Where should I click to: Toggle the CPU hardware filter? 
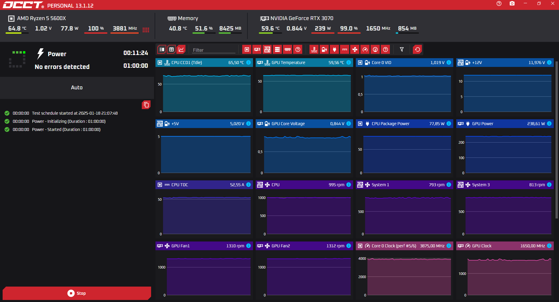click(x=247, y=49)
